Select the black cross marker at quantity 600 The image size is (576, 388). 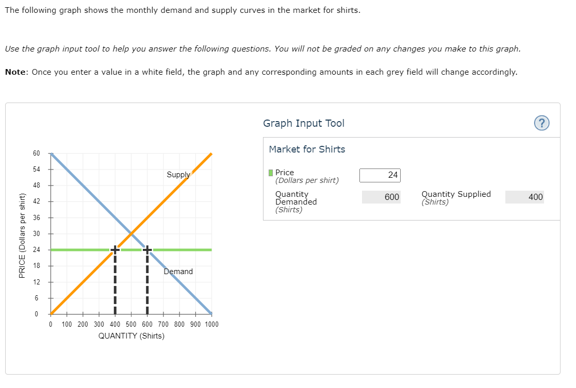tap(147, 249)
